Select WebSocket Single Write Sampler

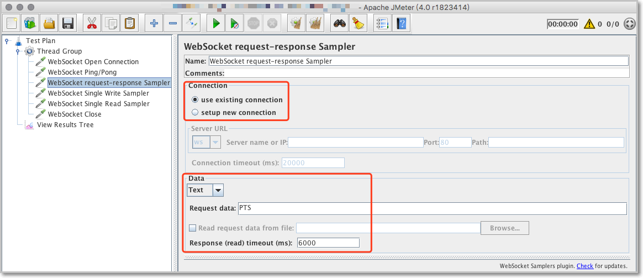[98, 93]
